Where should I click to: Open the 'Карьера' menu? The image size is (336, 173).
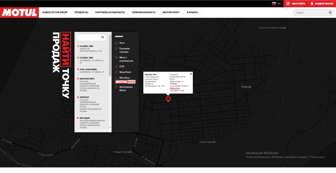[192, 13]
